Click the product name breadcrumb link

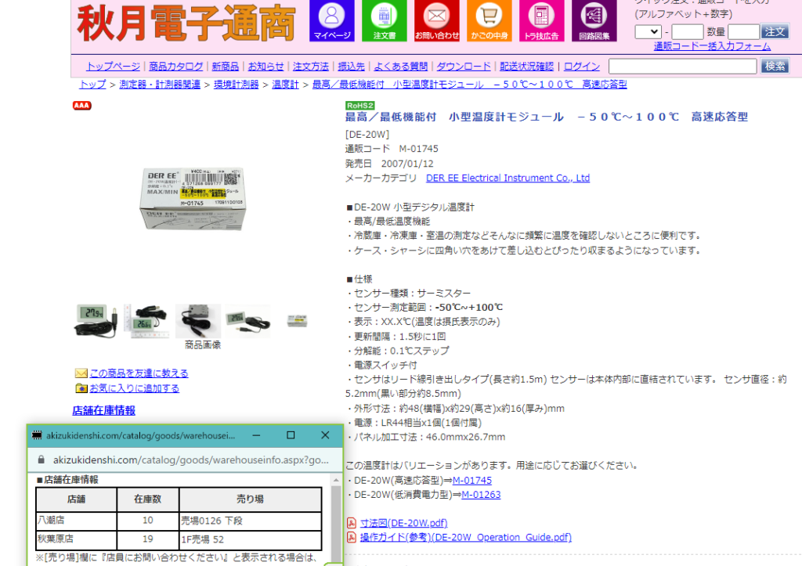point(470,85)
